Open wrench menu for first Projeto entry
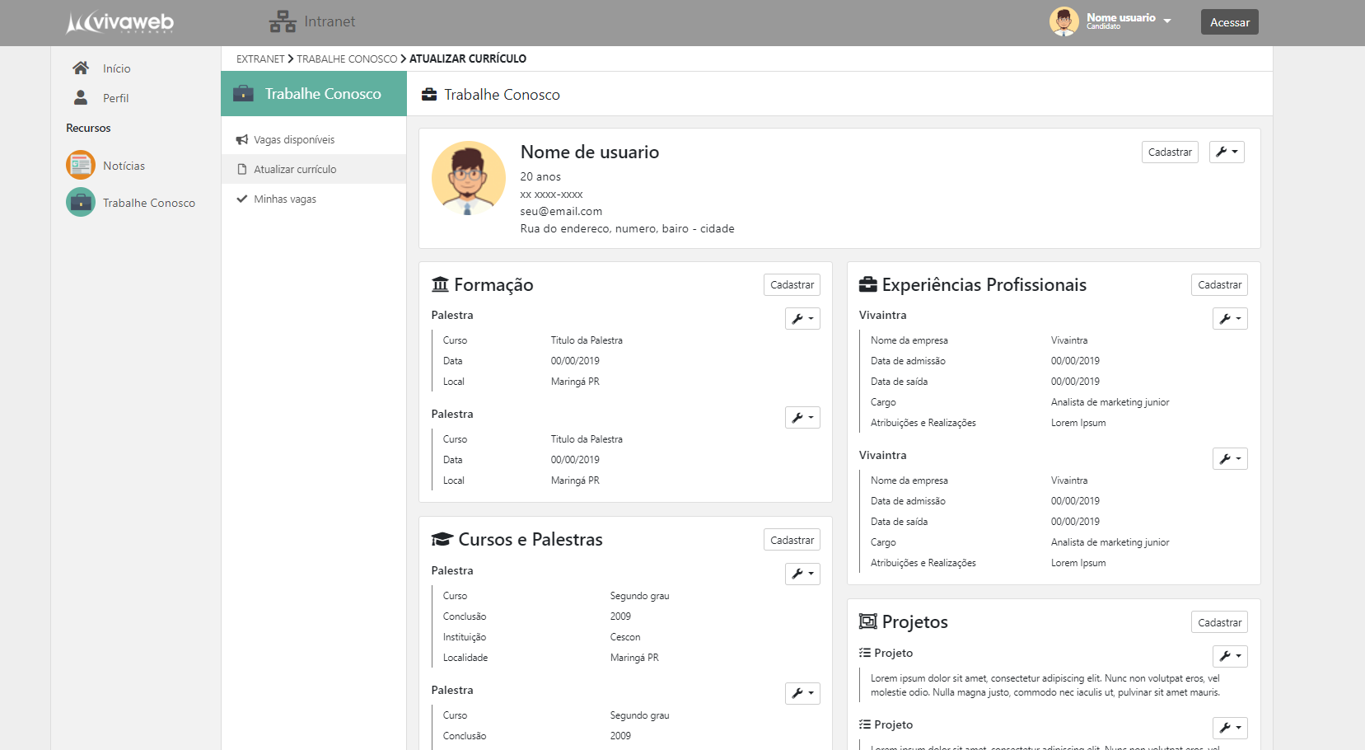The image size is (1365, 750). (x=1229, y=656)
